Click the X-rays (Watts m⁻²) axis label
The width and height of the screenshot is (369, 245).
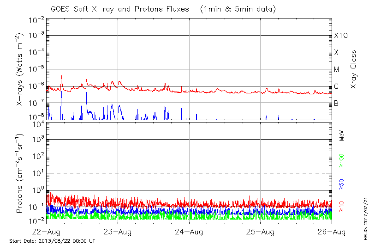click(x=20, y=74)
